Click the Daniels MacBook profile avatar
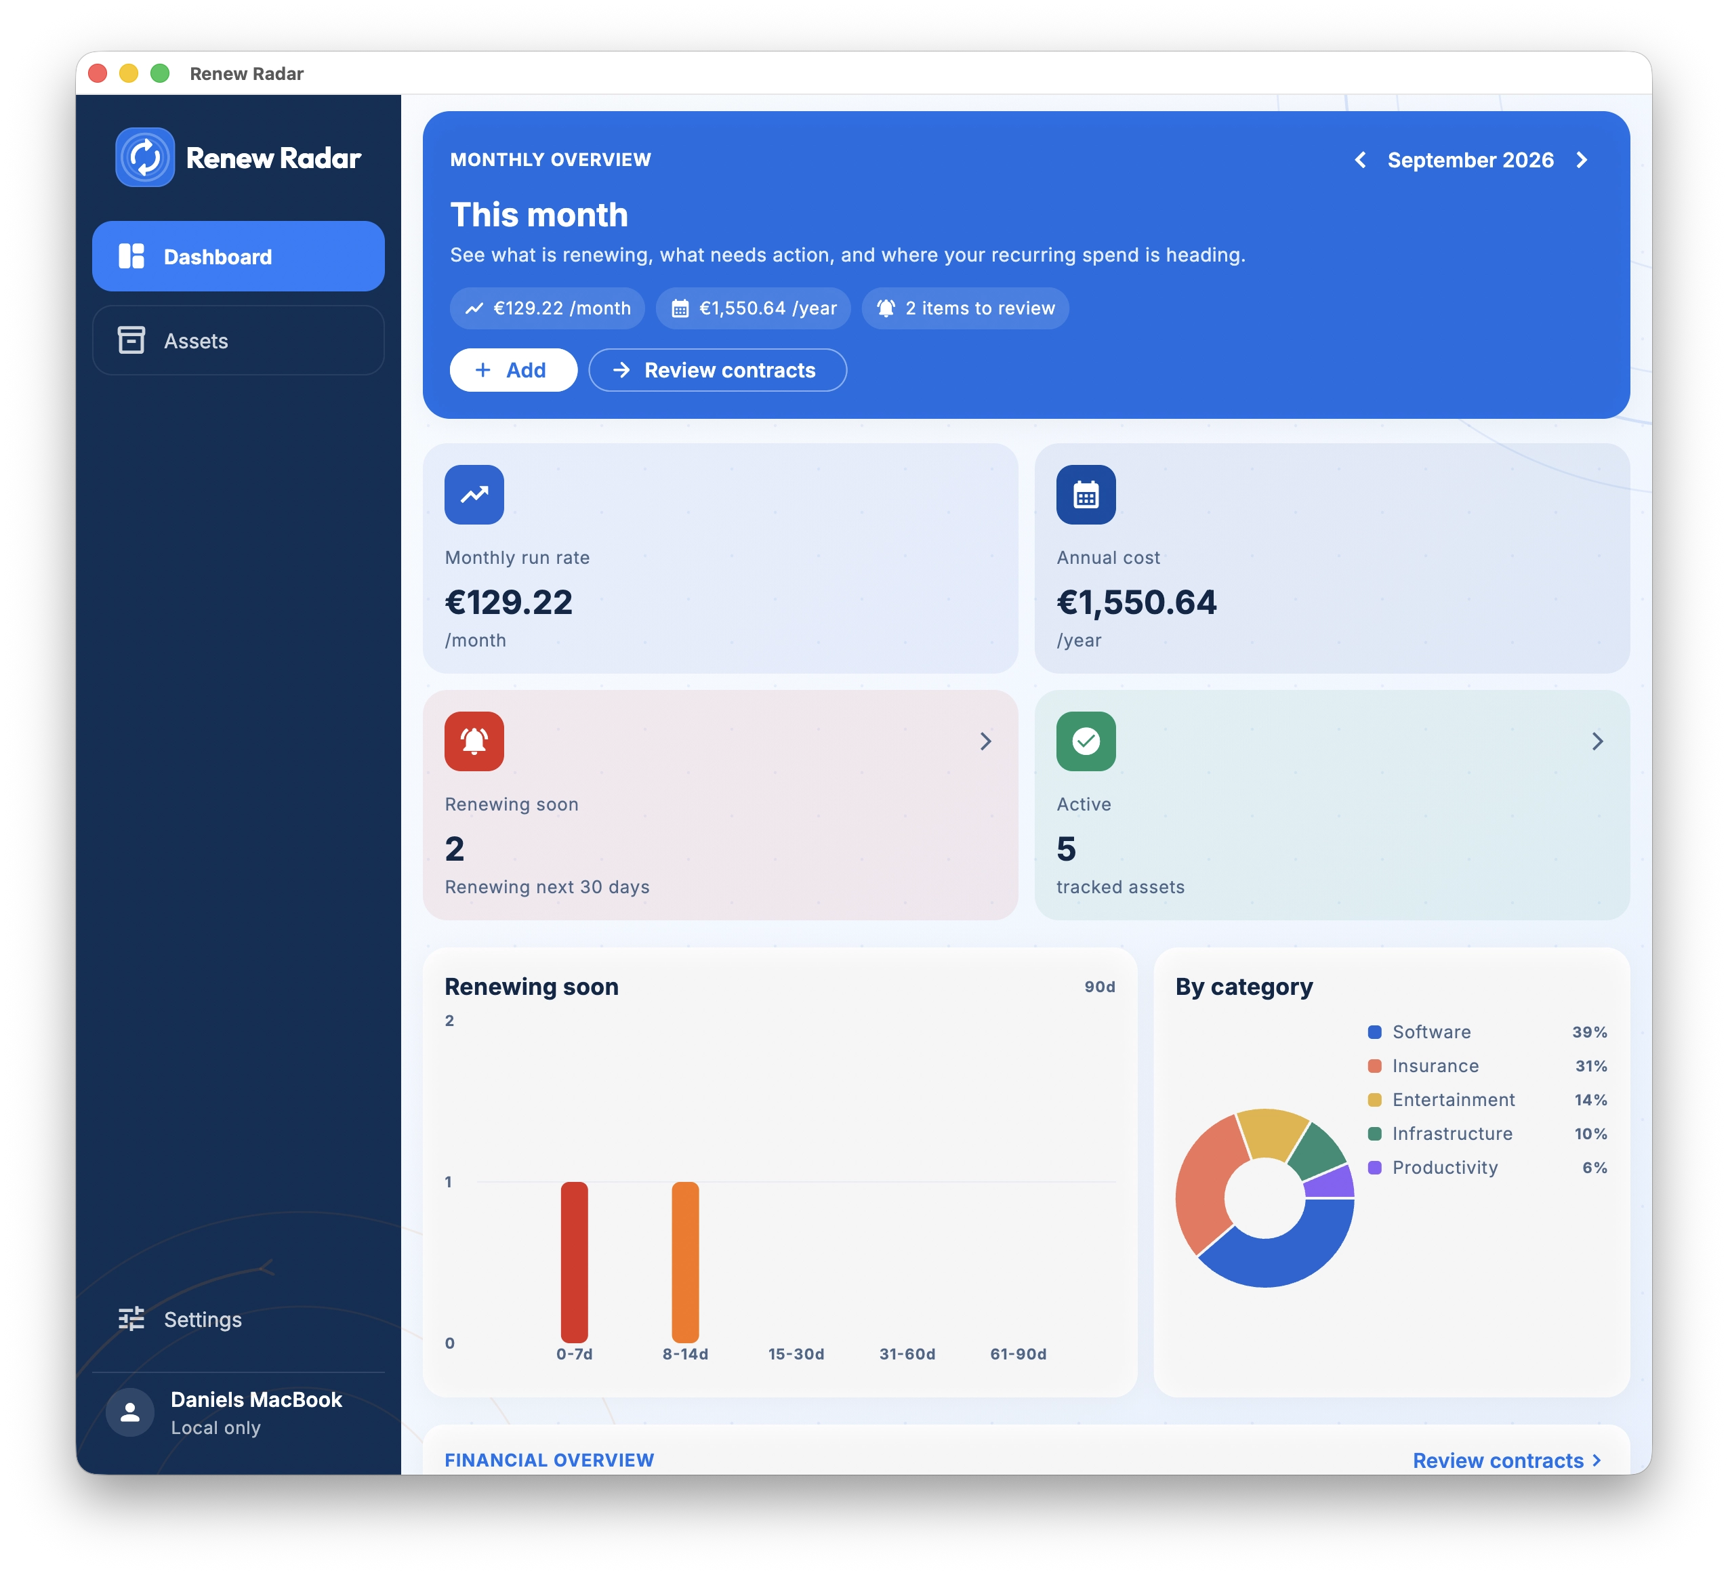 pyautogui.click(x=130, y=1413)
